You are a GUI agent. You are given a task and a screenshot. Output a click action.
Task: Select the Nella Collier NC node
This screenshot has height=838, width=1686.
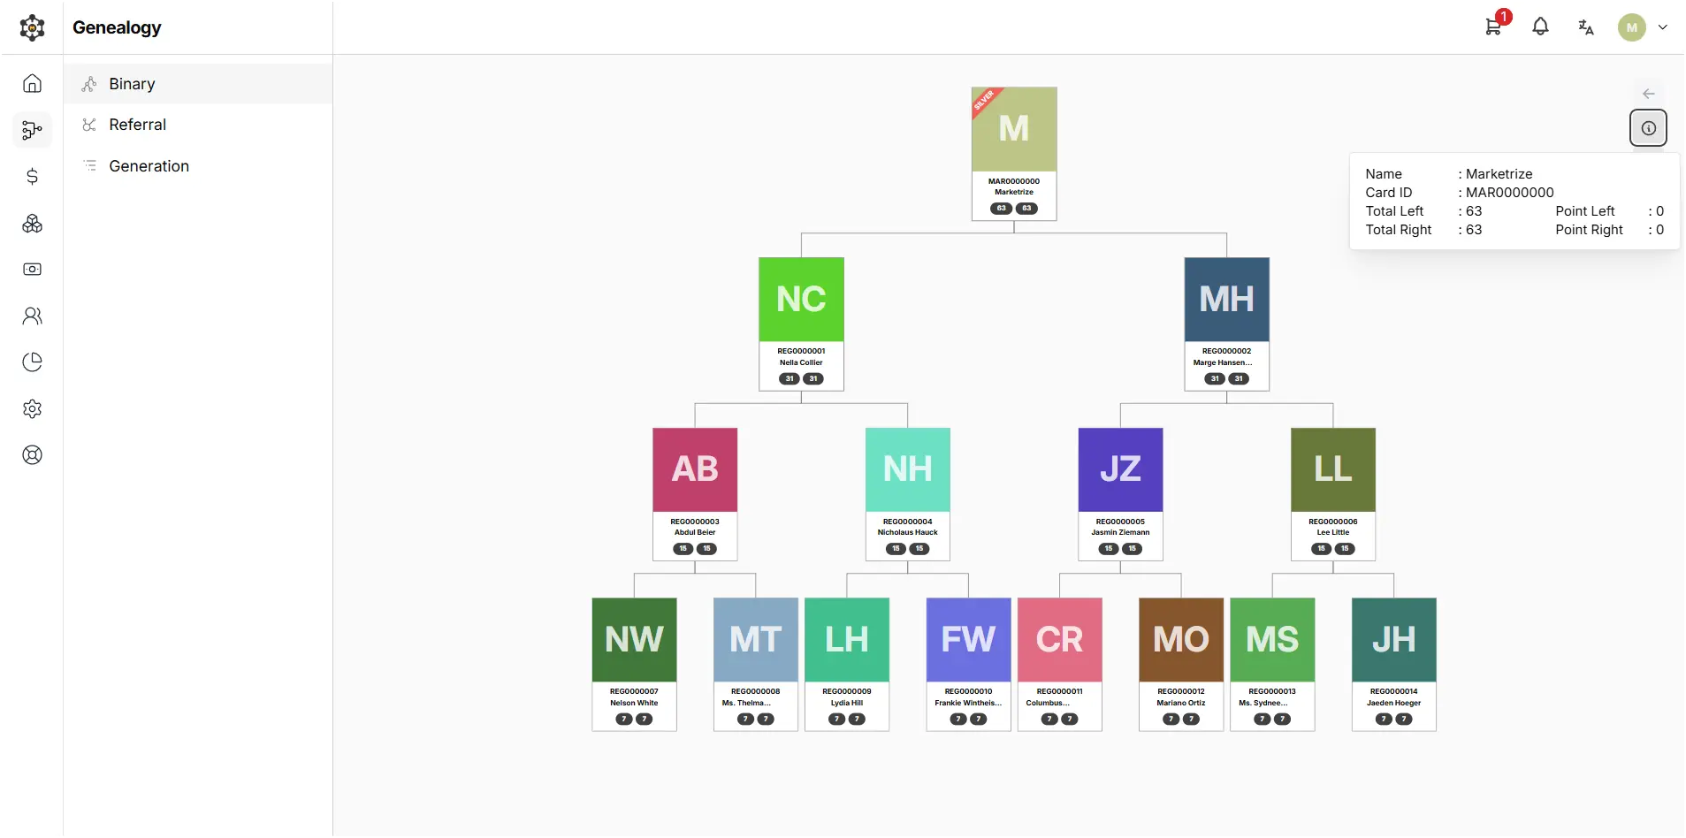coord(801,324)
